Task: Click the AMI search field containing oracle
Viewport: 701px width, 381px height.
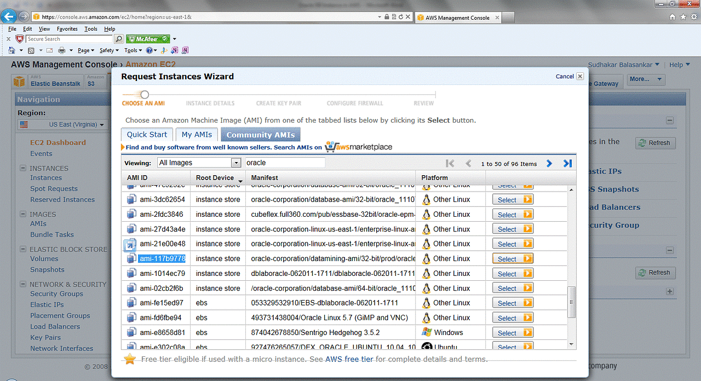Action: 284,163
